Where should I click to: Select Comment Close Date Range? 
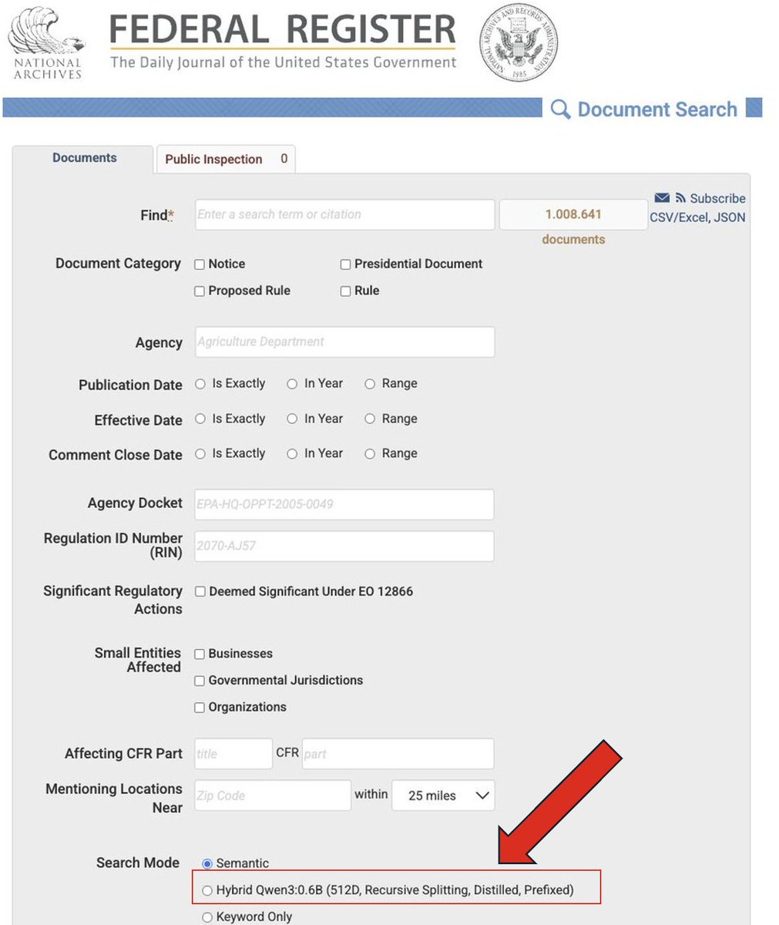pyautogui.click(x=370, y=454)
